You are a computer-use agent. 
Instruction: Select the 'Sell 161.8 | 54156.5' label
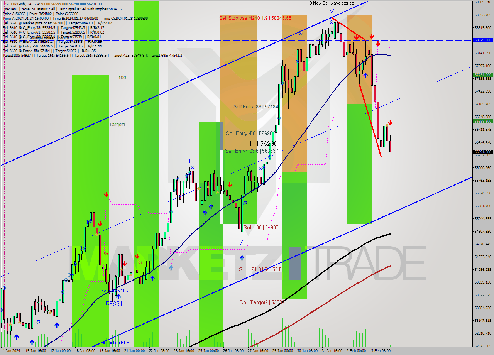[x=260, y=269]
